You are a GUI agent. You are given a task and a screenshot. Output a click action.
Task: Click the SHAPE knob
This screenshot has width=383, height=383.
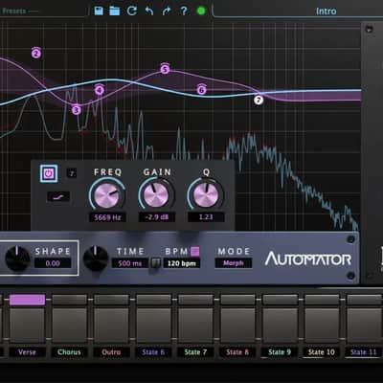(17, 259)
